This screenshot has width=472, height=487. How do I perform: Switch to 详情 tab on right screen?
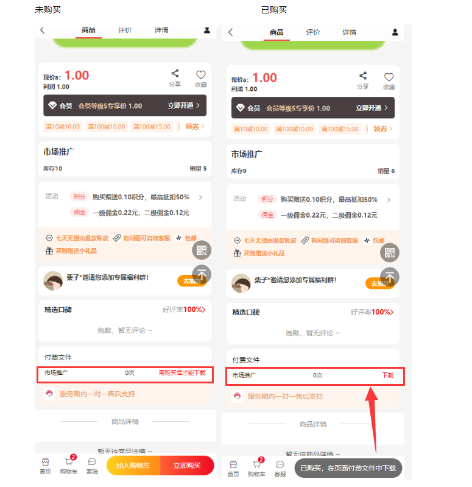click(x=350, y=32)
